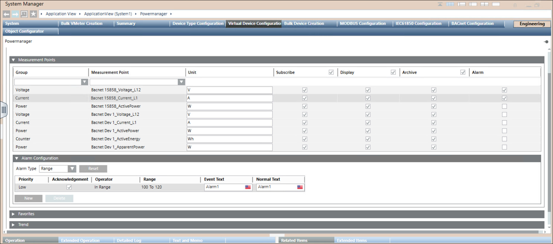553x244 pixels.
Task: Click the back navigation arrow
Action: 7,14
